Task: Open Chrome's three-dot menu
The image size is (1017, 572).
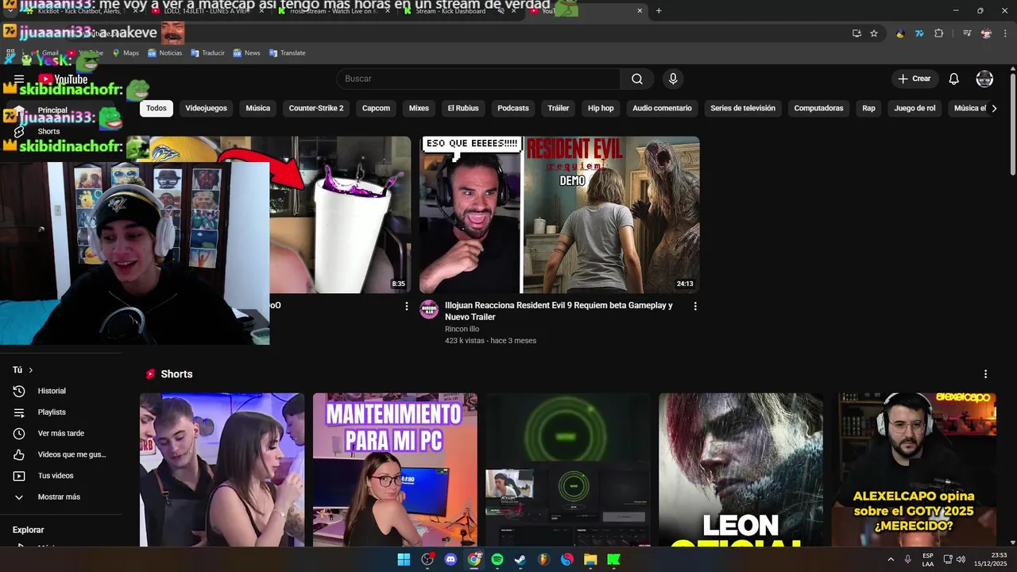Action: [1005, 33]
